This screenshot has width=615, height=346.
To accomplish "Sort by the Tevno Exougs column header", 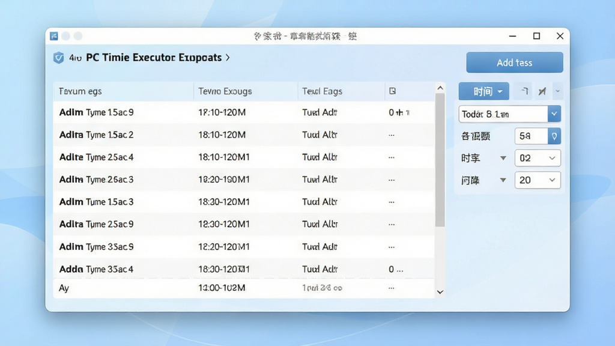I will click(246, 91).
